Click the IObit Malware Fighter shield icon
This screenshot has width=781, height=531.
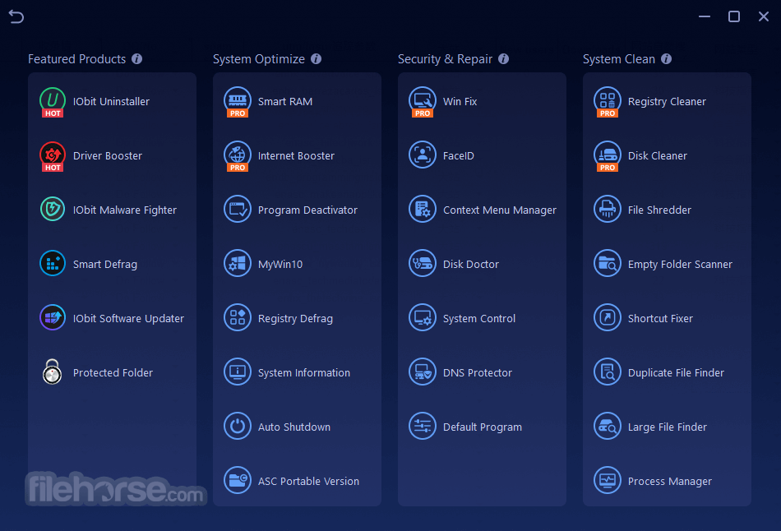pyautogui.click(x=53, y=210)
